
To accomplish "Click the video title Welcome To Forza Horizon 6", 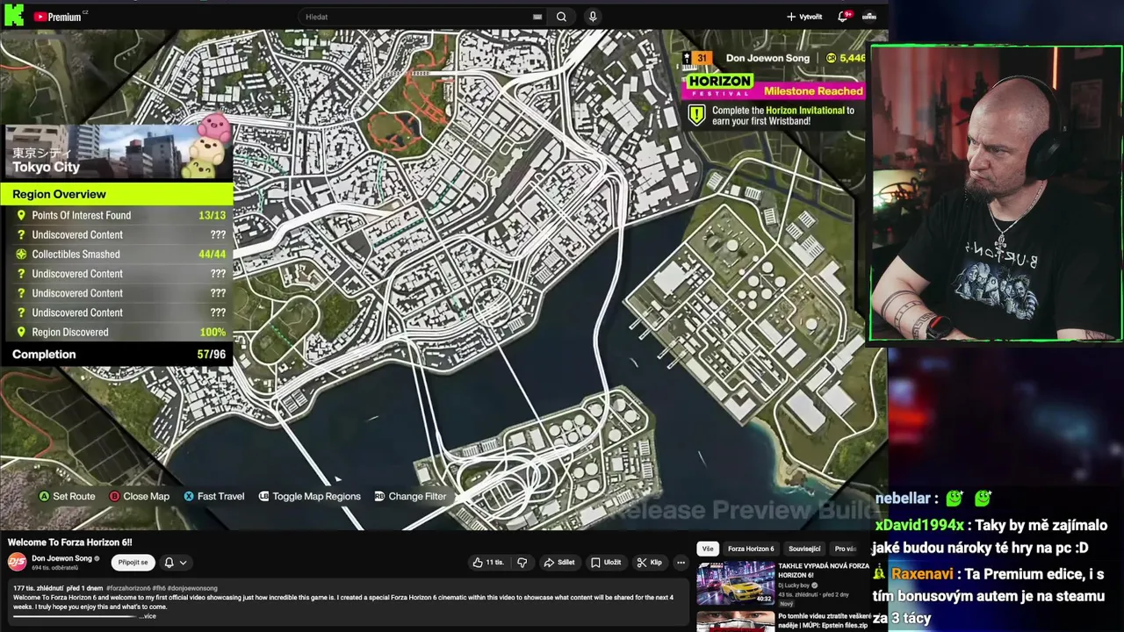I will point(70,542).
